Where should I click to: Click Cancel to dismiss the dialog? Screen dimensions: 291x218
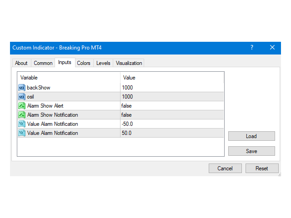click(225, 168)
